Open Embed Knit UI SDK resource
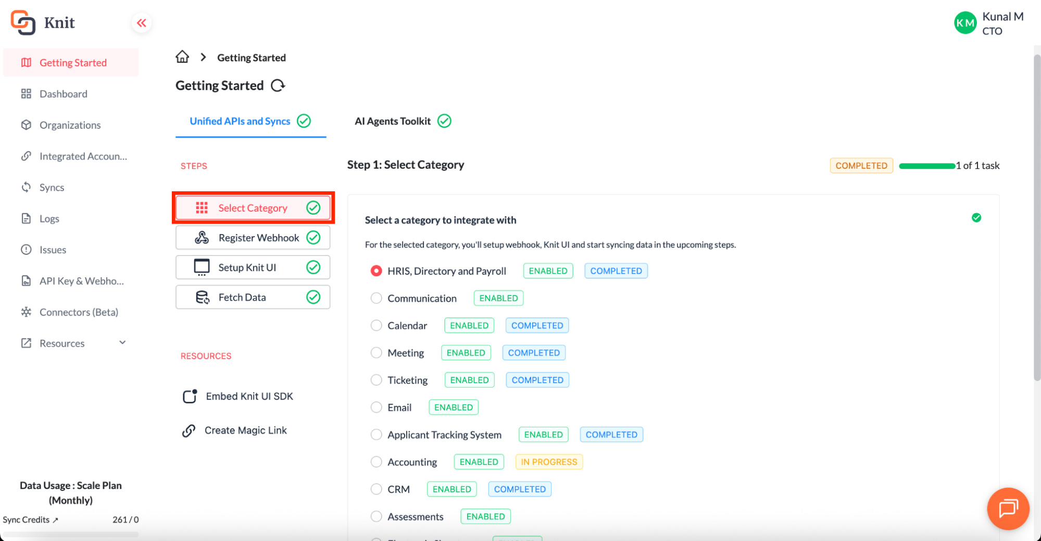Viewport: 1041px width, 541px height. 238,396
